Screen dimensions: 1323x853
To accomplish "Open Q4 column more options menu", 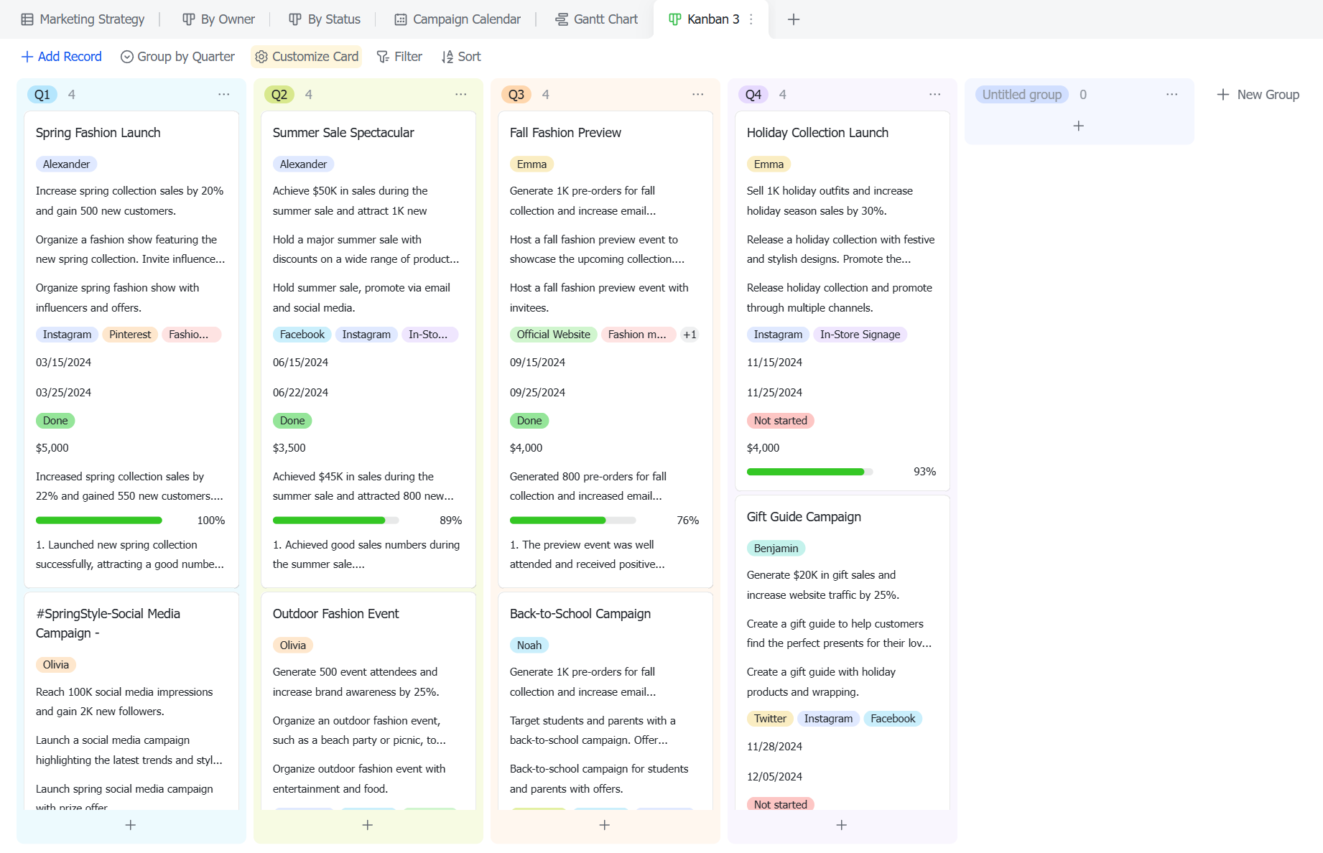I will [x=935, y=94].
